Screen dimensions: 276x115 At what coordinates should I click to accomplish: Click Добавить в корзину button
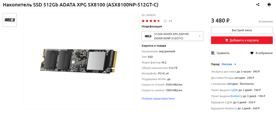click(x=242, y=40)
